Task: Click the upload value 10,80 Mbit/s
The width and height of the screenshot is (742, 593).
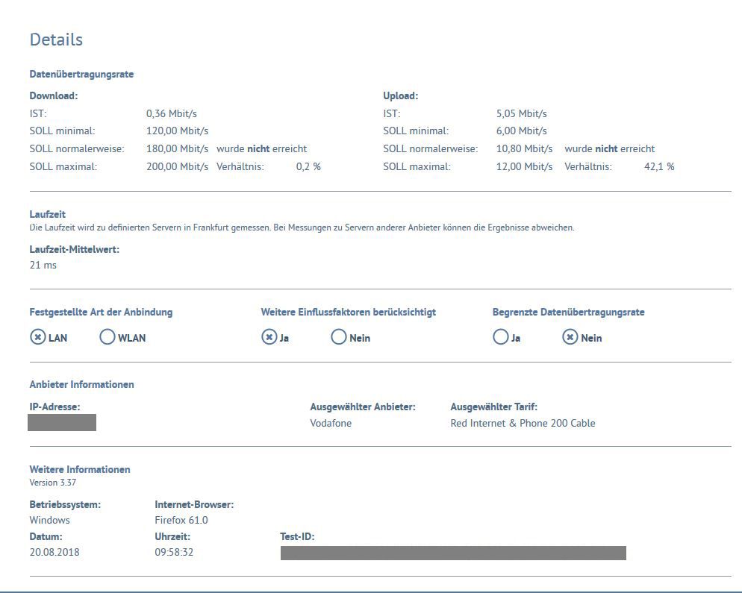Action: coord(524,149)
